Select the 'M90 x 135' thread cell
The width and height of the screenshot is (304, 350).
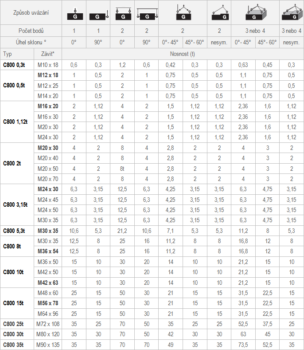pyautogui.click(x=47, y=344)
